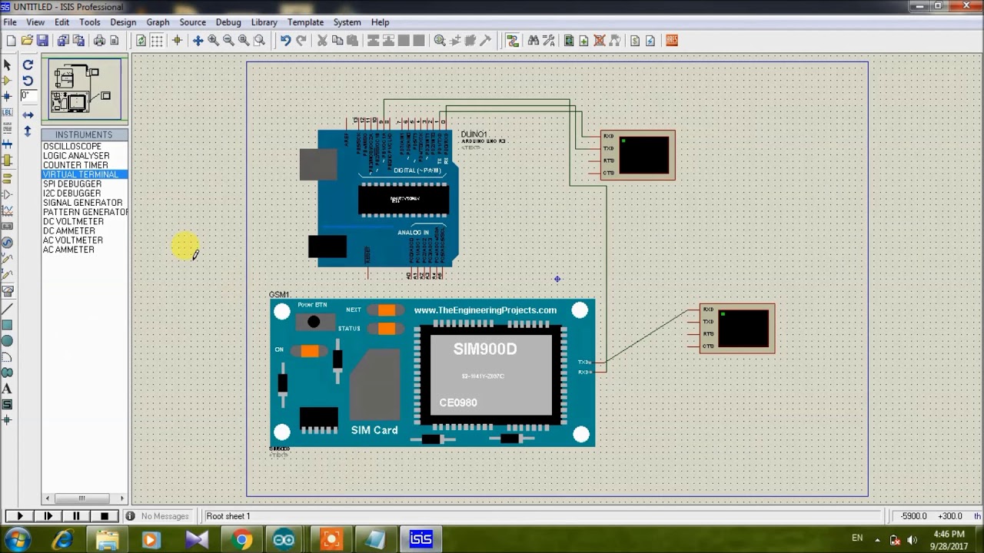The width and height of the screenshot is (984, 553).
Task: Create a new design file
Action: [x=11, y=41]
